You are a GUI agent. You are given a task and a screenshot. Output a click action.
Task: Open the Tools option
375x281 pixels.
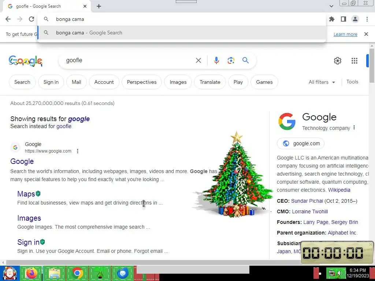click(x=352, y=82)
